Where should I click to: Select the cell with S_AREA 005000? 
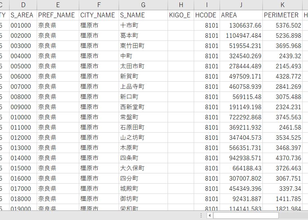click(23, 66)
